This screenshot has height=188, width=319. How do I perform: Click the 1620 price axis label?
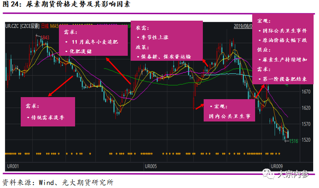(x=306, y=108)
